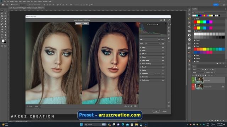
Task: Click OK in Camera Raw dialog
Action: [156, 111]
